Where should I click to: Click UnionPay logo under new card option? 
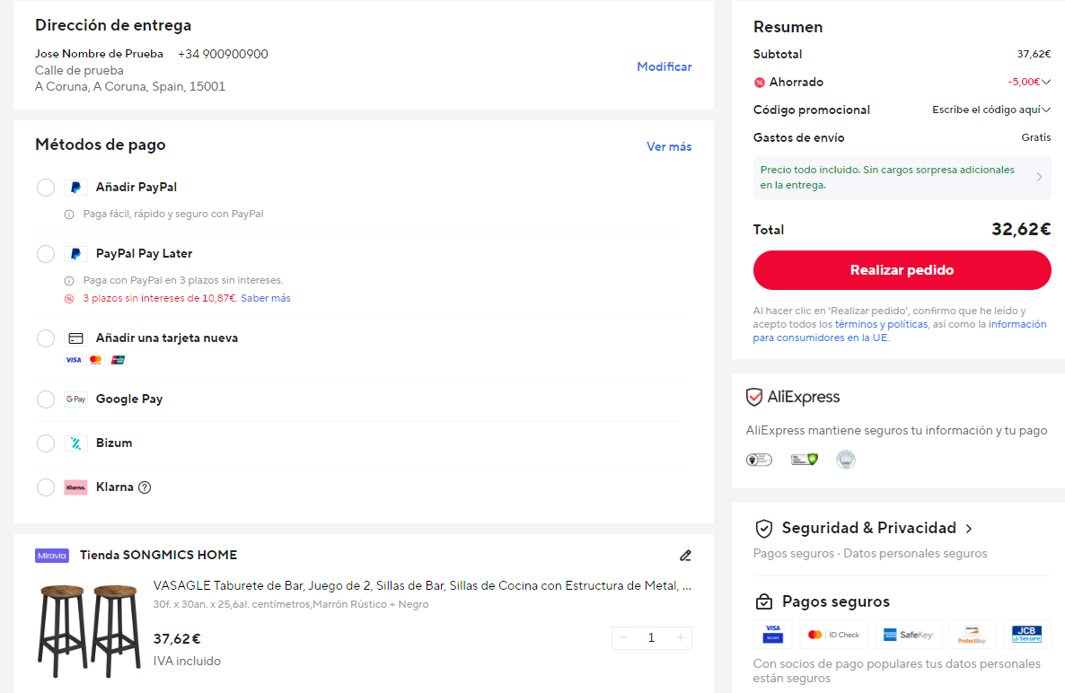click(x=119, y=360)
